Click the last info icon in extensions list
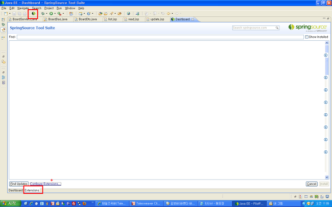This screenshot has width=332, height=207. pyautogui.click(x=326, y=152)
